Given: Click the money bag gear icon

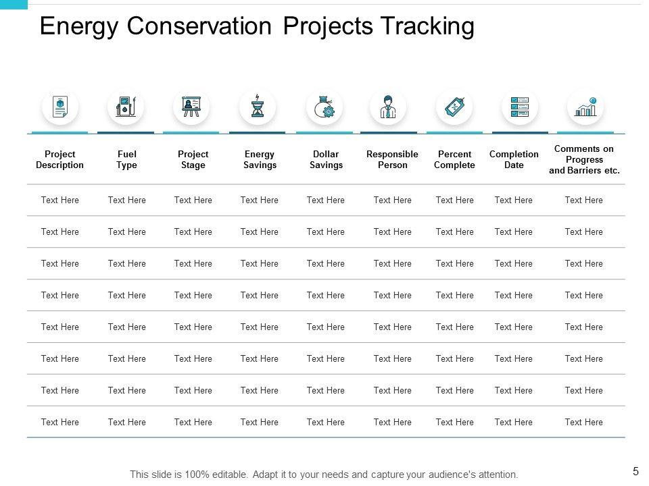Looking at the screenshot, I should pyautogui.click(x=324, y=107).
